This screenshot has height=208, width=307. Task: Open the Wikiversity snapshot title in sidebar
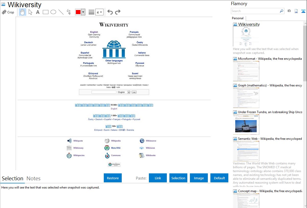[249, 25]
